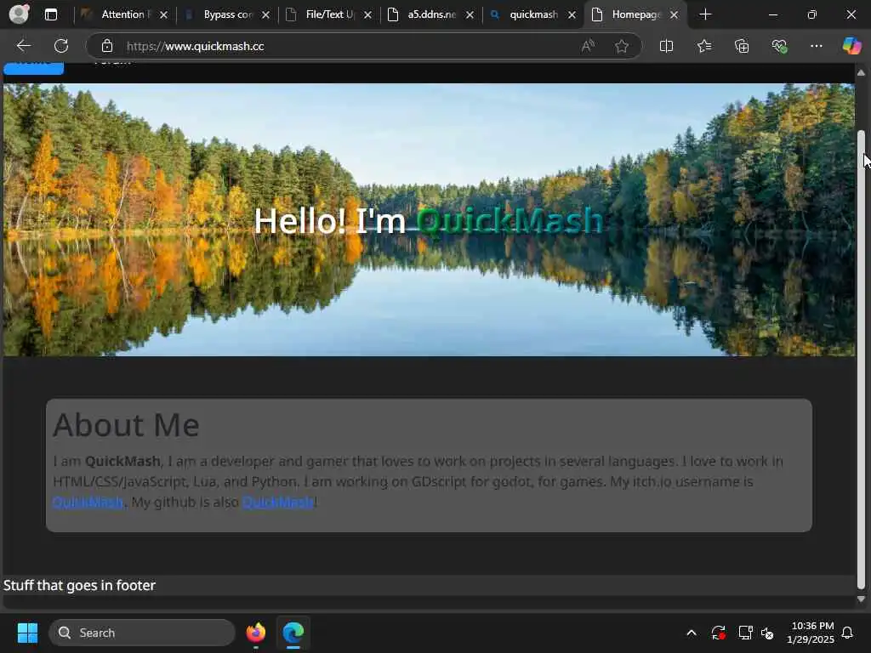Click the page scroll up arrow

[861, 73]
